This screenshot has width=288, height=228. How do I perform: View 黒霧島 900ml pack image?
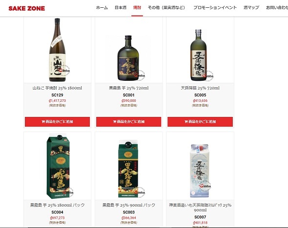[128, 169]
